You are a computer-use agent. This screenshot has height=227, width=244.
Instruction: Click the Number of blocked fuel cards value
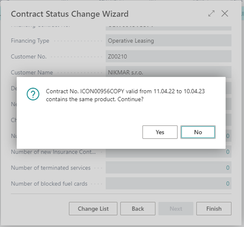coord(168,184)
